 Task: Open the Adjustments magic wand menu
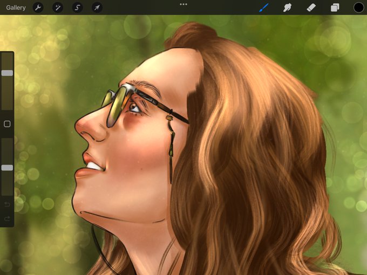point(58,8)
